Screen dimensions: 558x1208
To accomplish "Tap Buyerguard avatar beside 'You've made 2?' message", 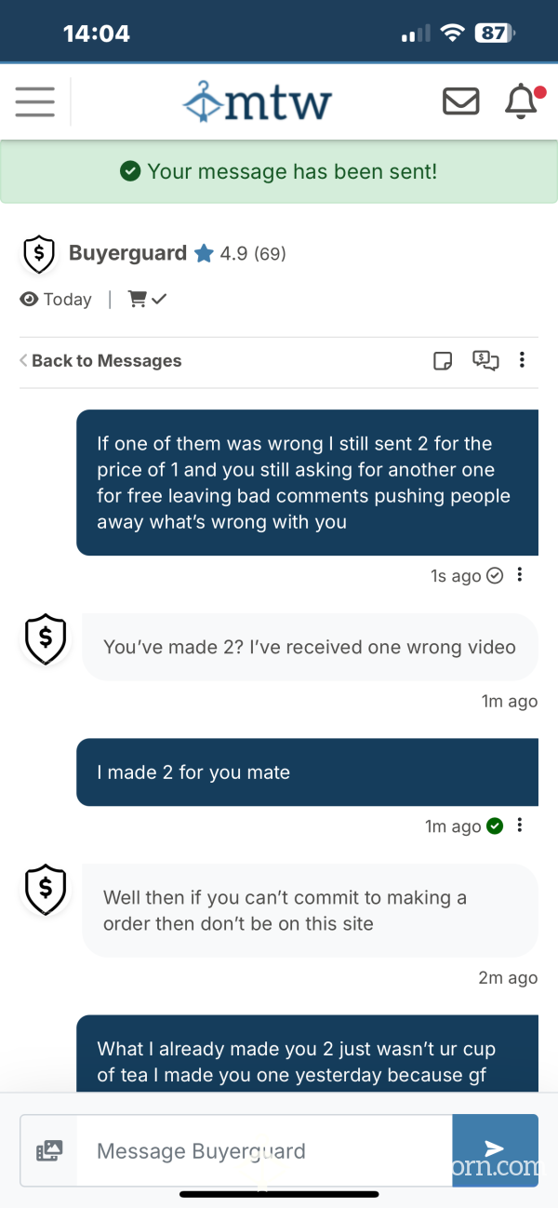I will click(x=46, y=639).
